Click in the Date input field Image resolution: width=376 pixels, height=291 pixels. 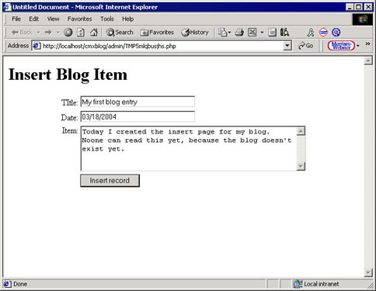(x=138, y=116)
